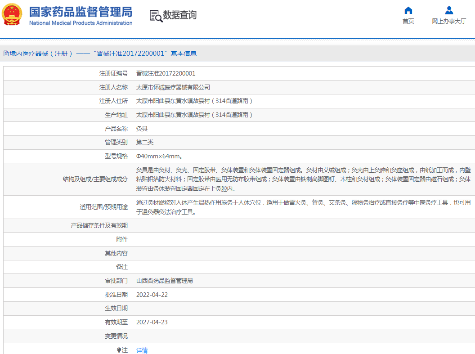
Task: Select the 晋械注准20172200001 table value
Action: pyautogui.click(x=166, y=73)
